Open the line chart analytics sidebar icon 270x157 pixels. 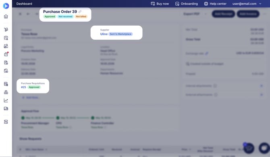(x=6, y=100)
